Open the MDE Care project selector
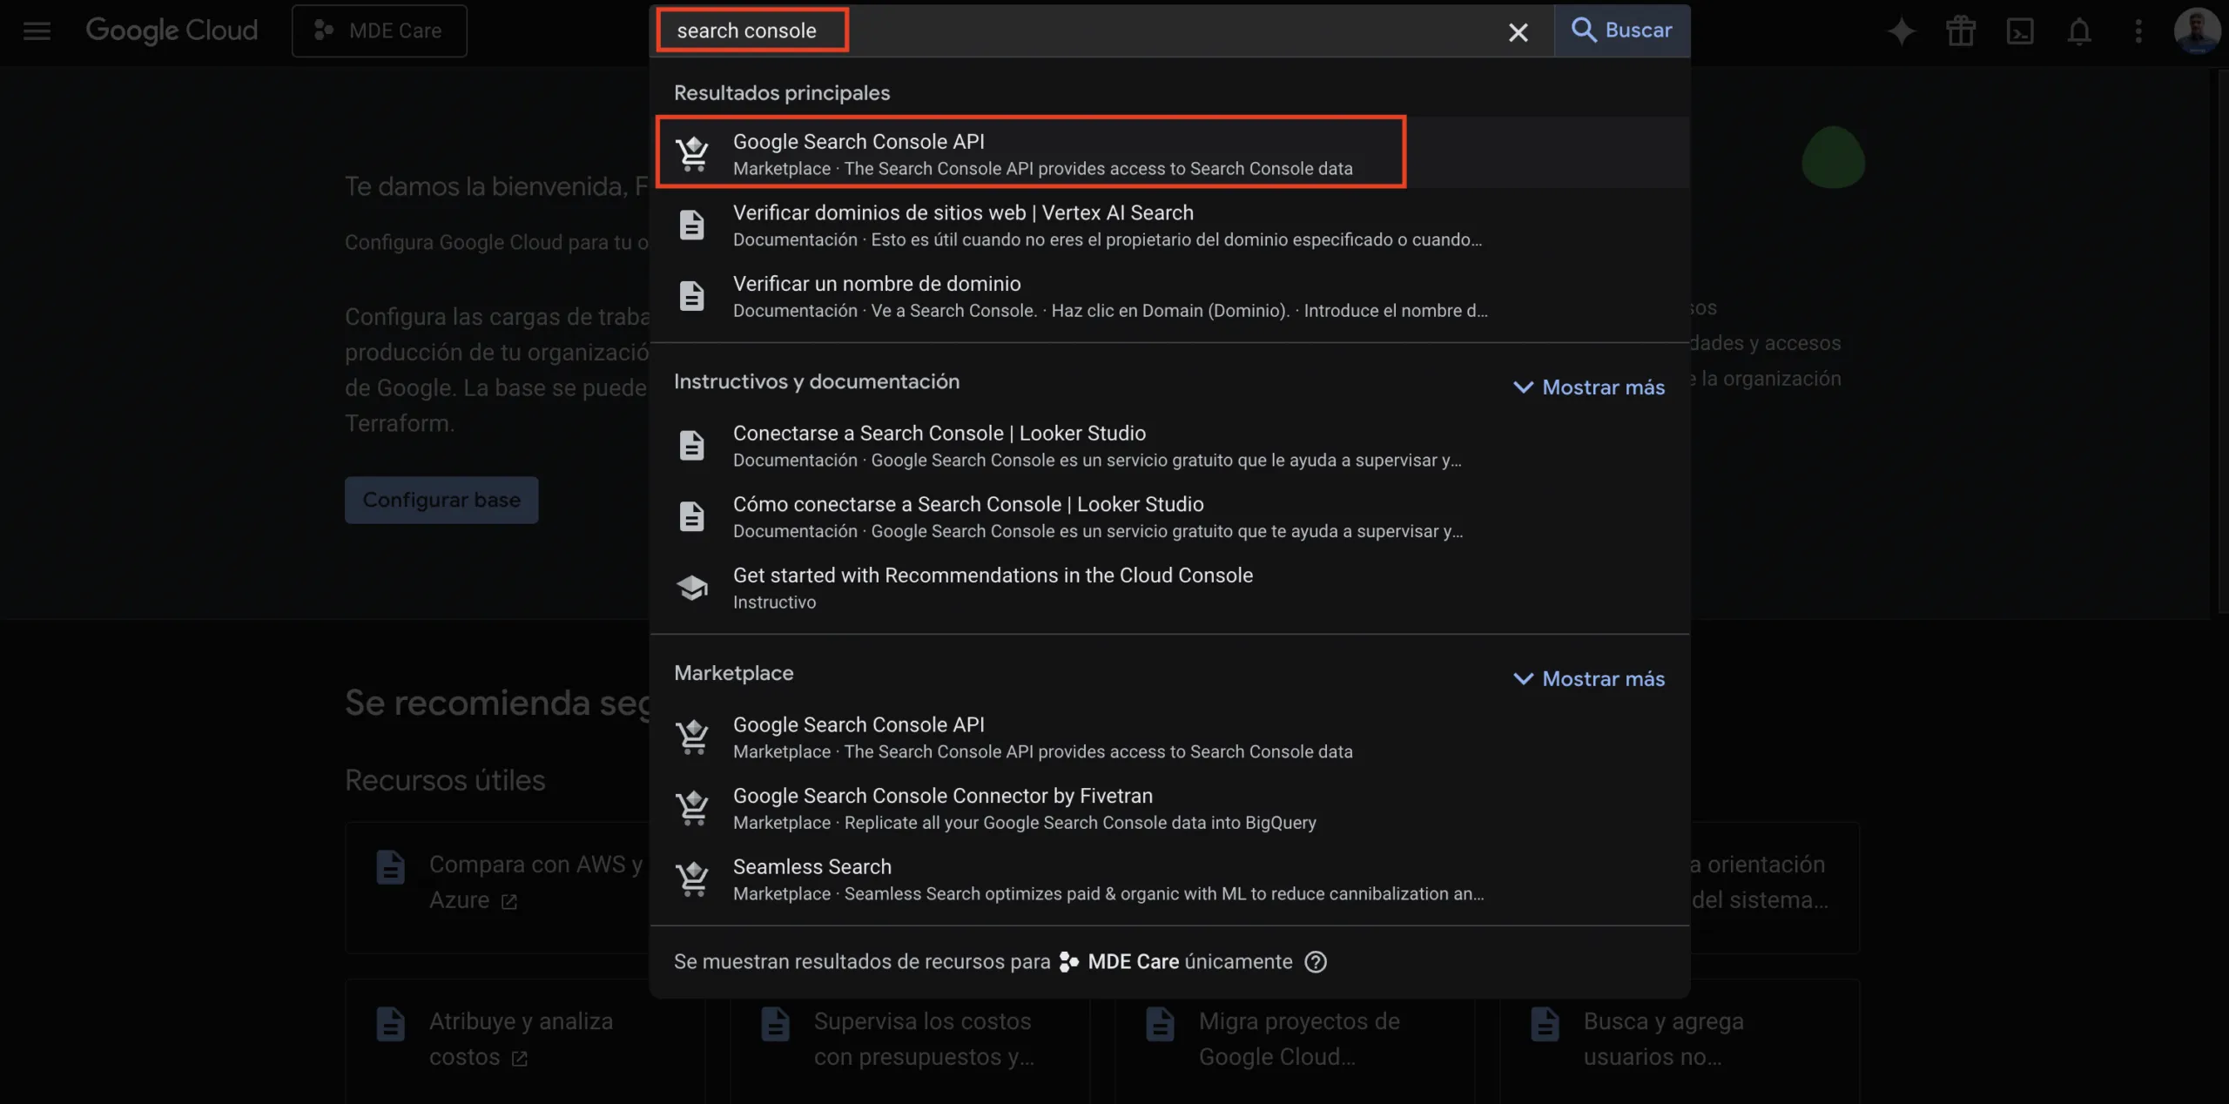 click(x=380, y=31)
